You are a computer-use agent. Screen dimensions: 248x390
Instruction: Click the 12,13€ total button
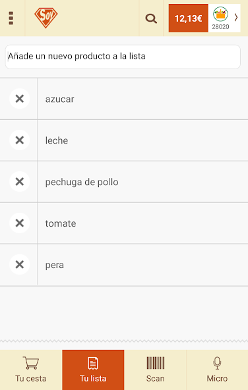188,18
